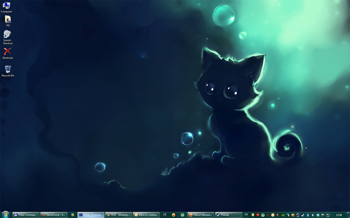Screen dimensions: 350x218
Task: Click the standalone smiley taskbar icon
Action: point(174,215)
